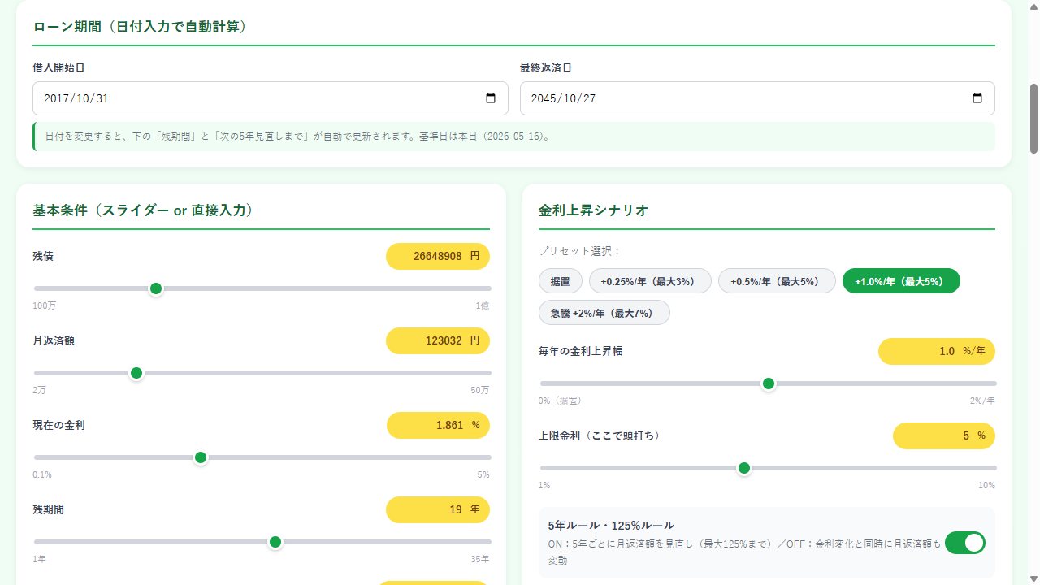Screen dimensions: 1040x585
Task: Click the 上限金利 slider handle
Action: click(x=743, y=468)
